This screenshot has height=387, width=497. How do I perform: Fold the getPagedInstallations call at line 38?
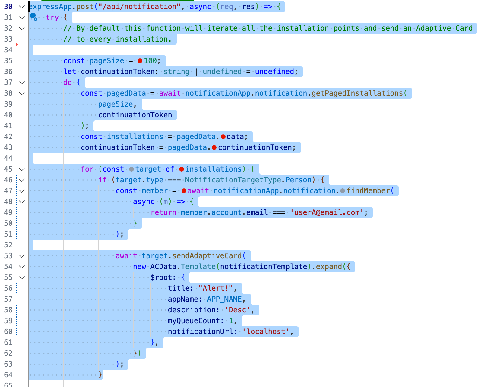22,93
